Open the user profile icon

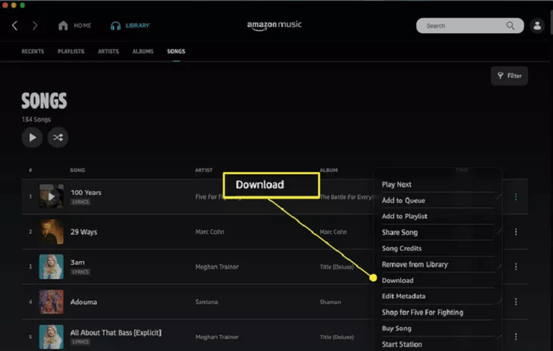[x=536, y=26]
